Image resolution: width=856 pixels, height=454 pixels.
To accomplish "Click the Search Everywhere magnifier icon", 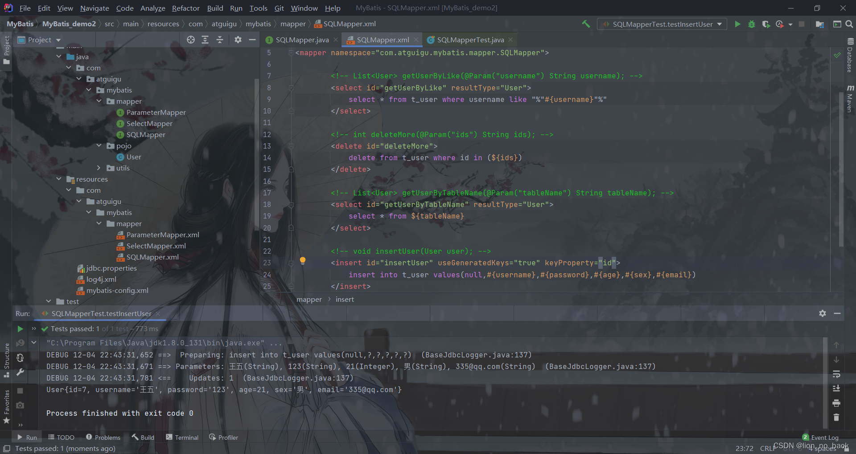I will [x=849, y=24].
